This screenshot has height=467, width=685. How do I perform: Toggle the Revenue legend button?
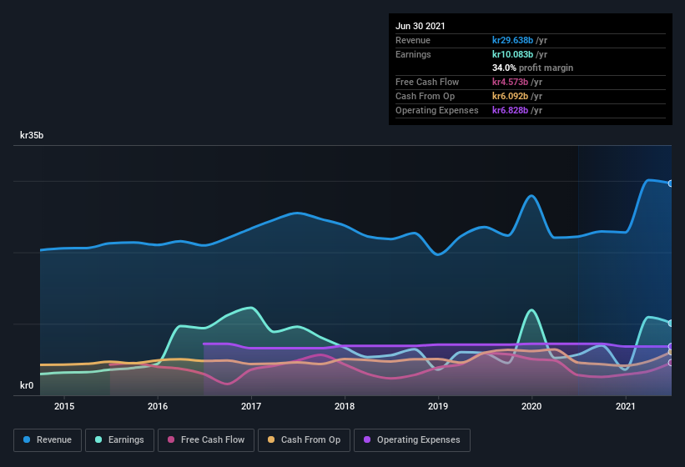coord(48,440)
